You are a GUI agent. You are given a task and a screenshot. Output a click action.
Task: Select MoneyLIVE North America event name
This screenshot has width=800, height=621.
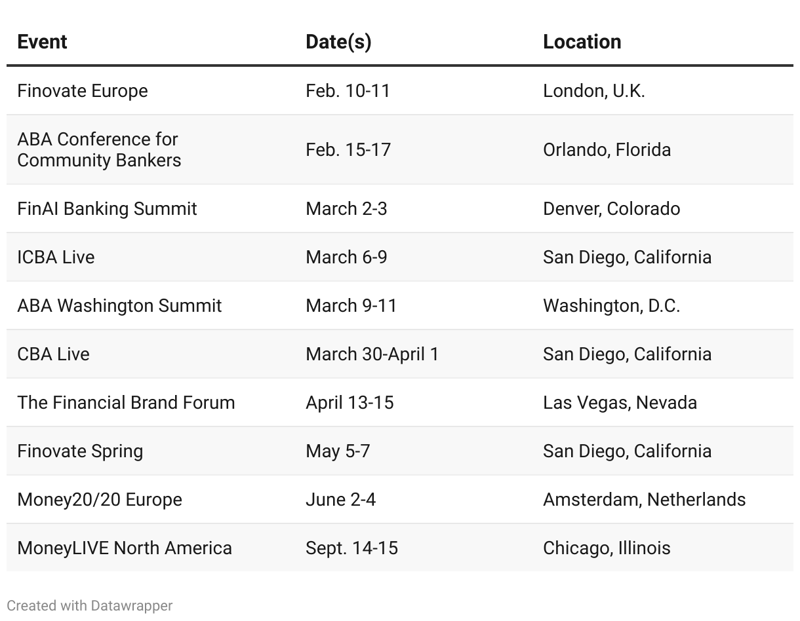[125, 548]
